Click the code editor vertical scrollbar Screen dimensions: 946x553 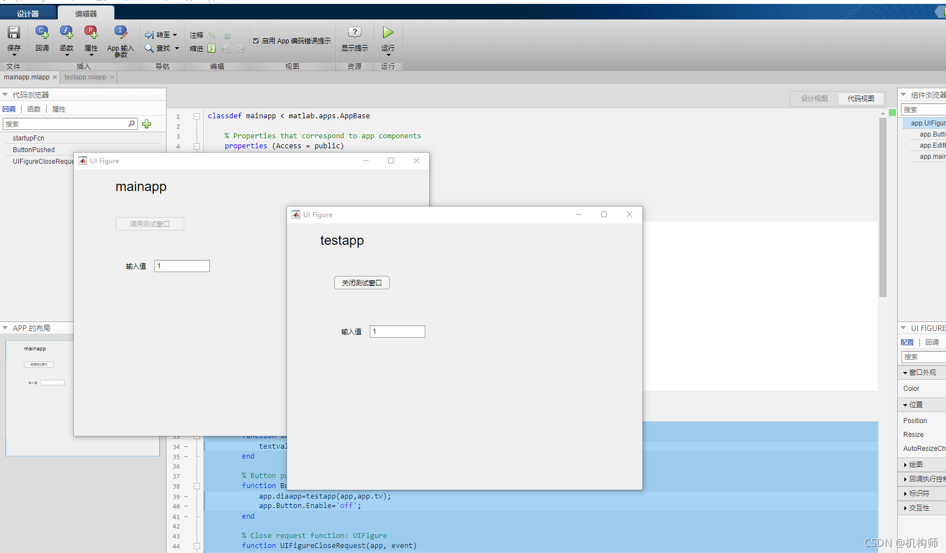pos(883,207)
